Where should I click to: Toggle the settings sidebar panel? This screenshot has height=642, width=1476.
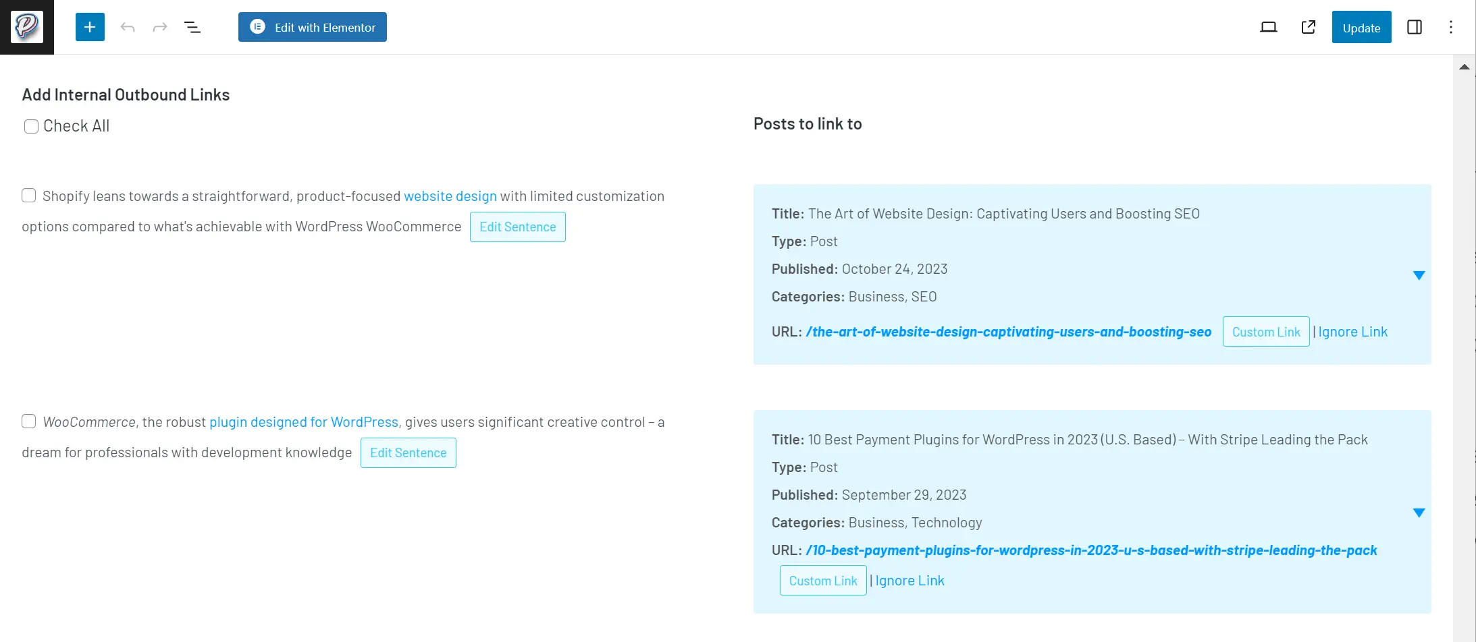coord(1415,27)
